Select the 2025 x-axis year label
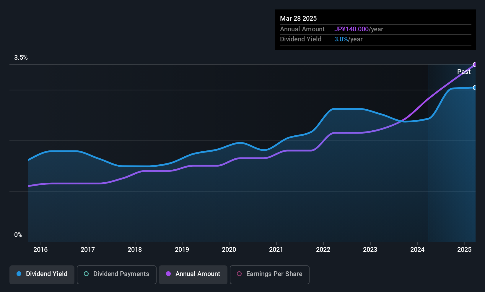485x292 pixels. (x=464, y=249)
